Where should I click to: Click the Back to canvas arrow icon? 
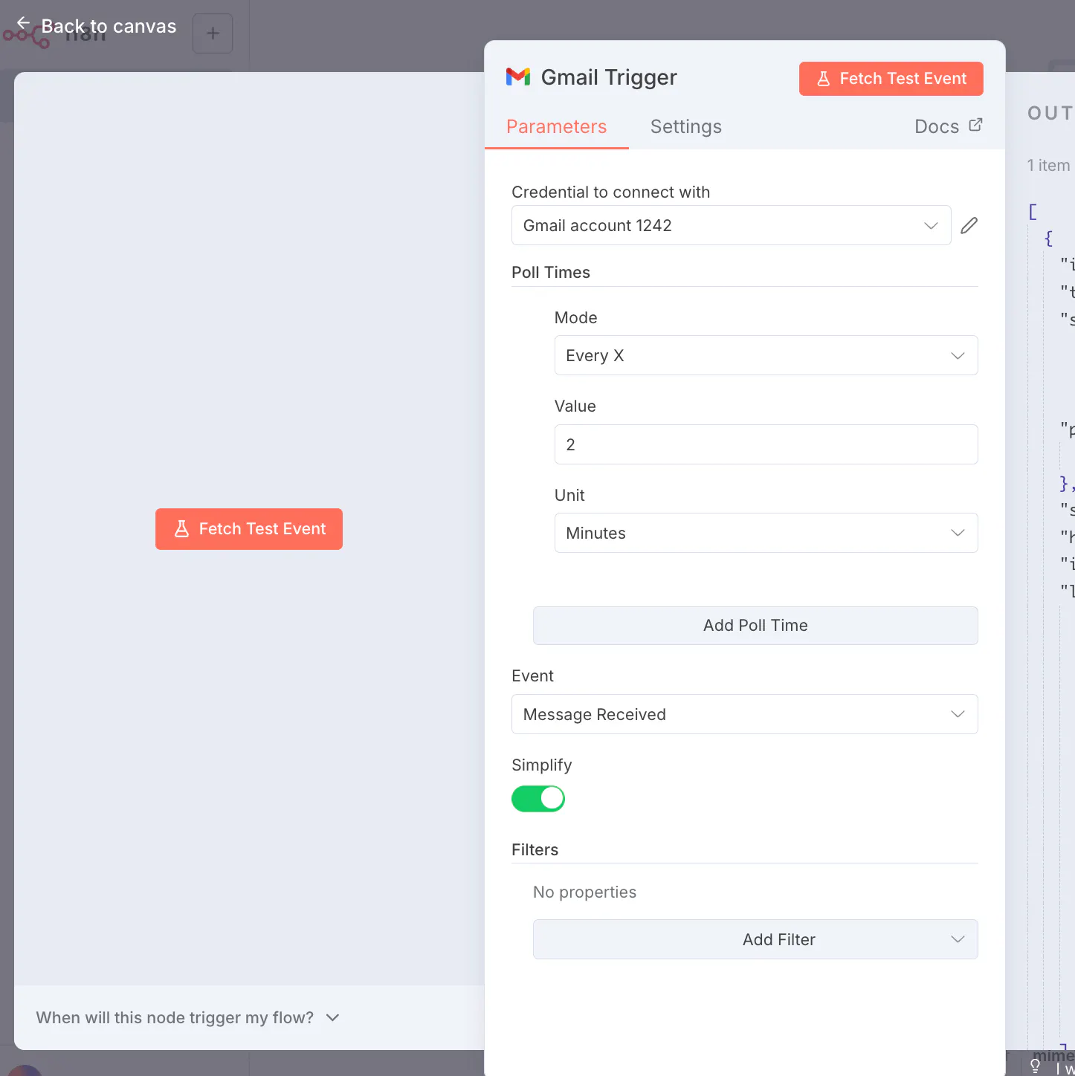point(23,23)
